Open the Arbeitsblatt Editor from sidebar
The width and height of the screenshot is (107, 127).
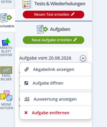(6, 47)
